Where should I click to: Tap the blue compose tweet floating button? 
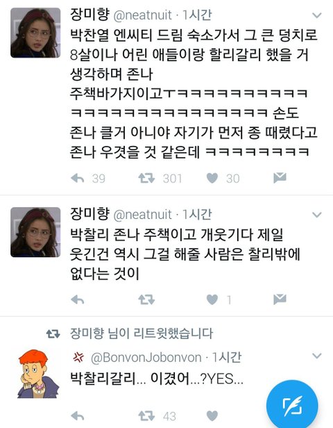coord(292,405)
